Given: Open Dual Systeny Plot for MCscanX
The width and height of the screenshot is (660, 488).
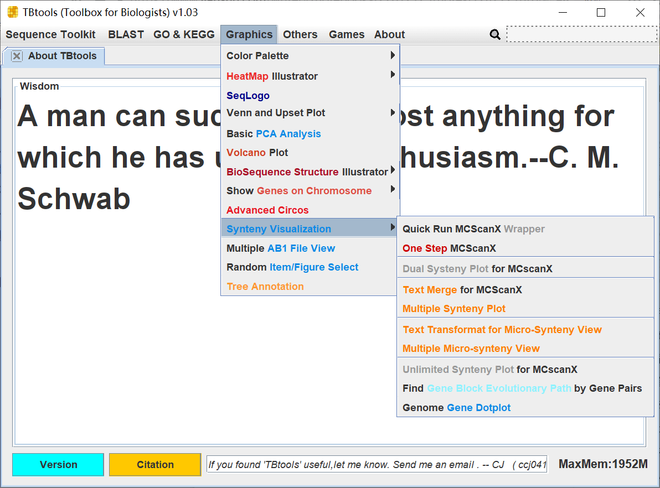Looking at the screenshot, I should (525, 269).
